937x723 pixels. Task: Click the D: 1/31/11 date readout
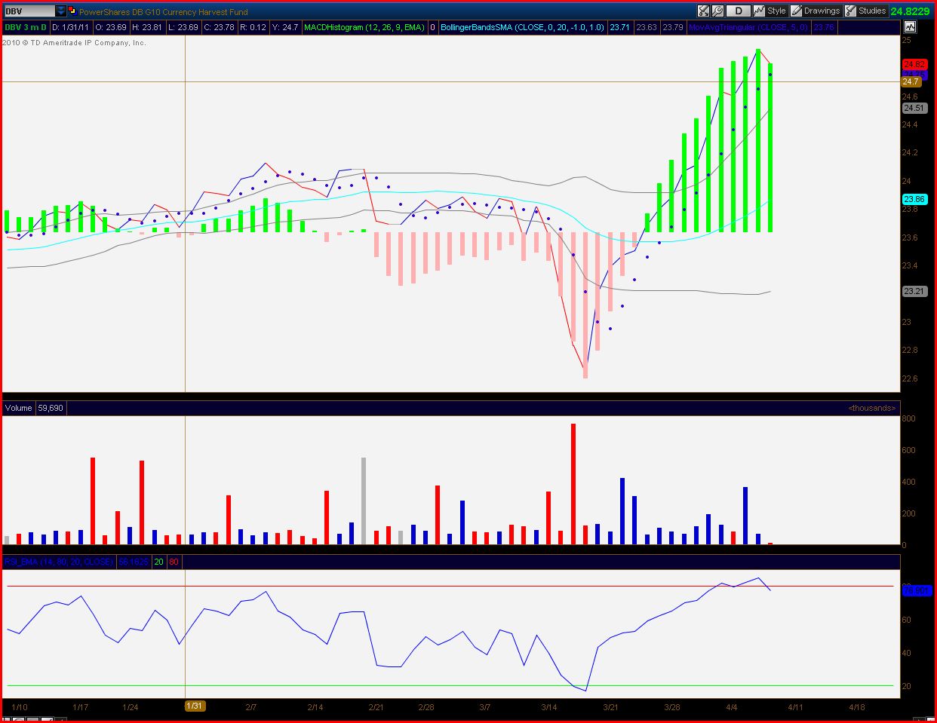pyautogui.click(x=70, y=27)
